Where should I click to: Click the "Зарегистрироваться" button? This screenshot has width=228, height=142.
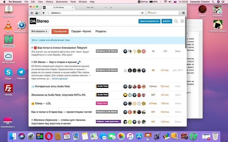pos(149,21)
